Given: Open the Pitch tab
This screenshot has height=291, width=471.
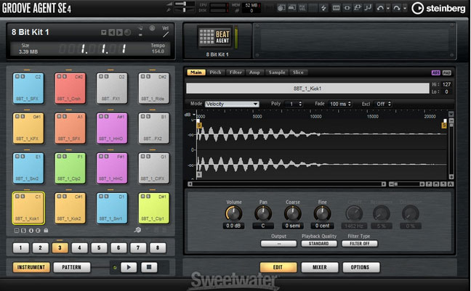Looking at the screenshot, I should pyautogui.click(x=215, y=73).
